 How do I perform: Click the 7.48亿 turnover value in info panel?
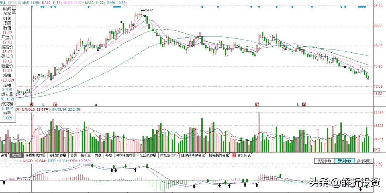click(x=8, y=108)
